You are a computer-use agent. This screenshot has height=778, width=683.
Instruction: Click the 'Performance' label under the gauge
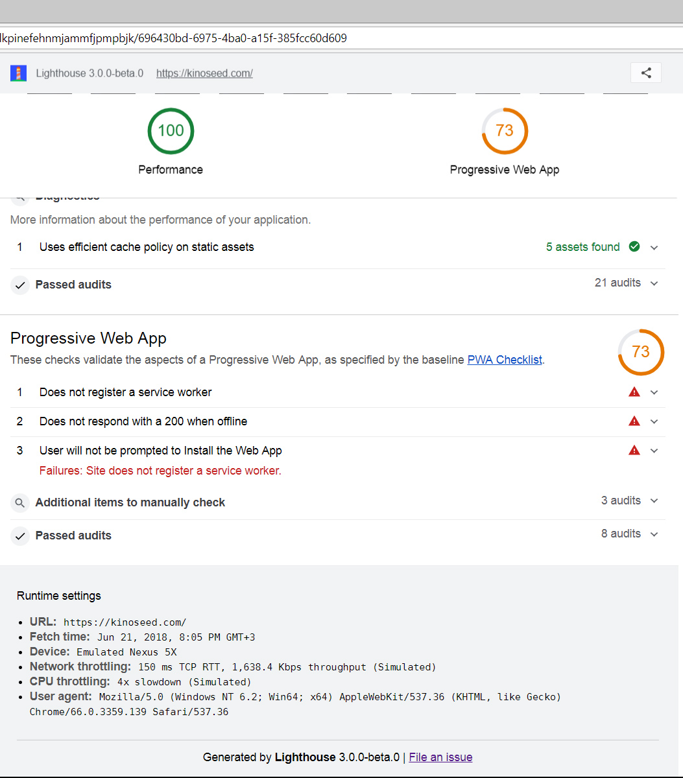[171, 170]
